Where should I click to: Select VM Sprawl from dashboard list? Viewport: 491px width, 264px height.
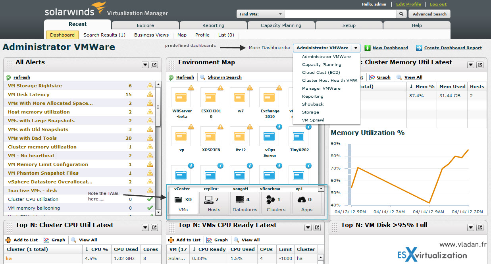coord(313,120)
